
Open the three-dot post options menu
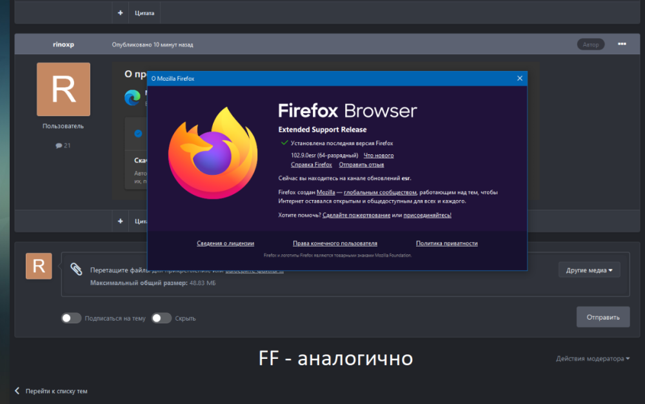point(622,44)
